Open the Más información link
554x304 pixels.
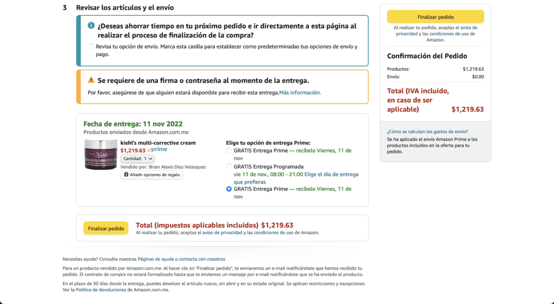tap(300, 92)
